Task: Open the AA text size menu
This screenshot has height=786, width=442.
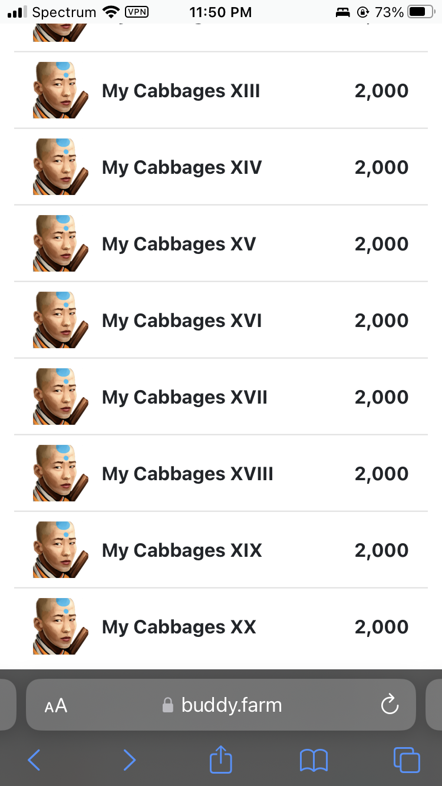Action: 56,705
